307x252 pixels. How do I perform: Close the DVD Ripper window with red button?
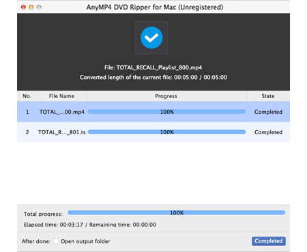tap(23, 7)
